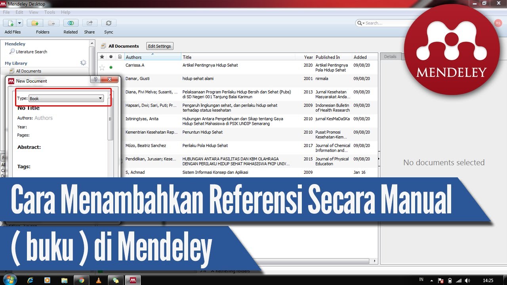
Task: Sort by the Added column header
Action: [x=364, y=57]
